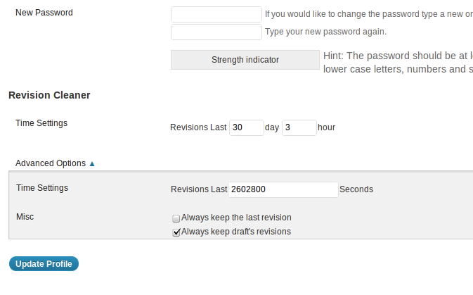The width and height of the screenshot is (473, 295).
Task: Click the Seconds field containing 2602800
Action: pyautogui.click(x=284, y=189)
